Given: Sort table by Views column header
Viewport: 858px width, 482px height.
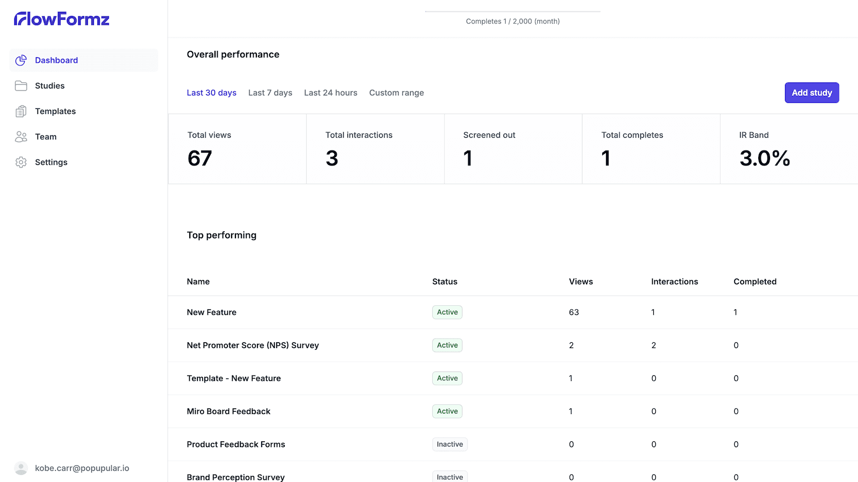Looking at the screenshot, I should point(581,282).
